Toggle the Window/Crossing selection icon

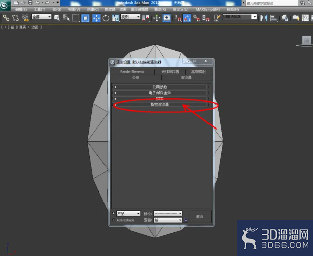[85, 18]
